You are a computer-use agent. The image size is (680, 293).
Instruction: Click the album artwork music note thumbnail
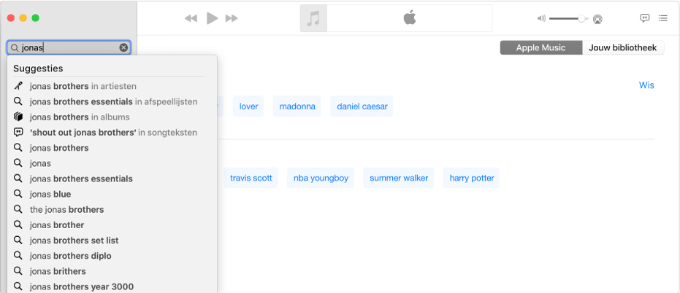point(313,19)
